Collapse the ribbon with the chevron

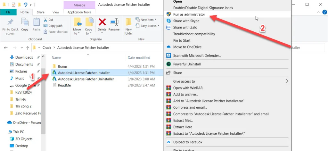(319, 12)
